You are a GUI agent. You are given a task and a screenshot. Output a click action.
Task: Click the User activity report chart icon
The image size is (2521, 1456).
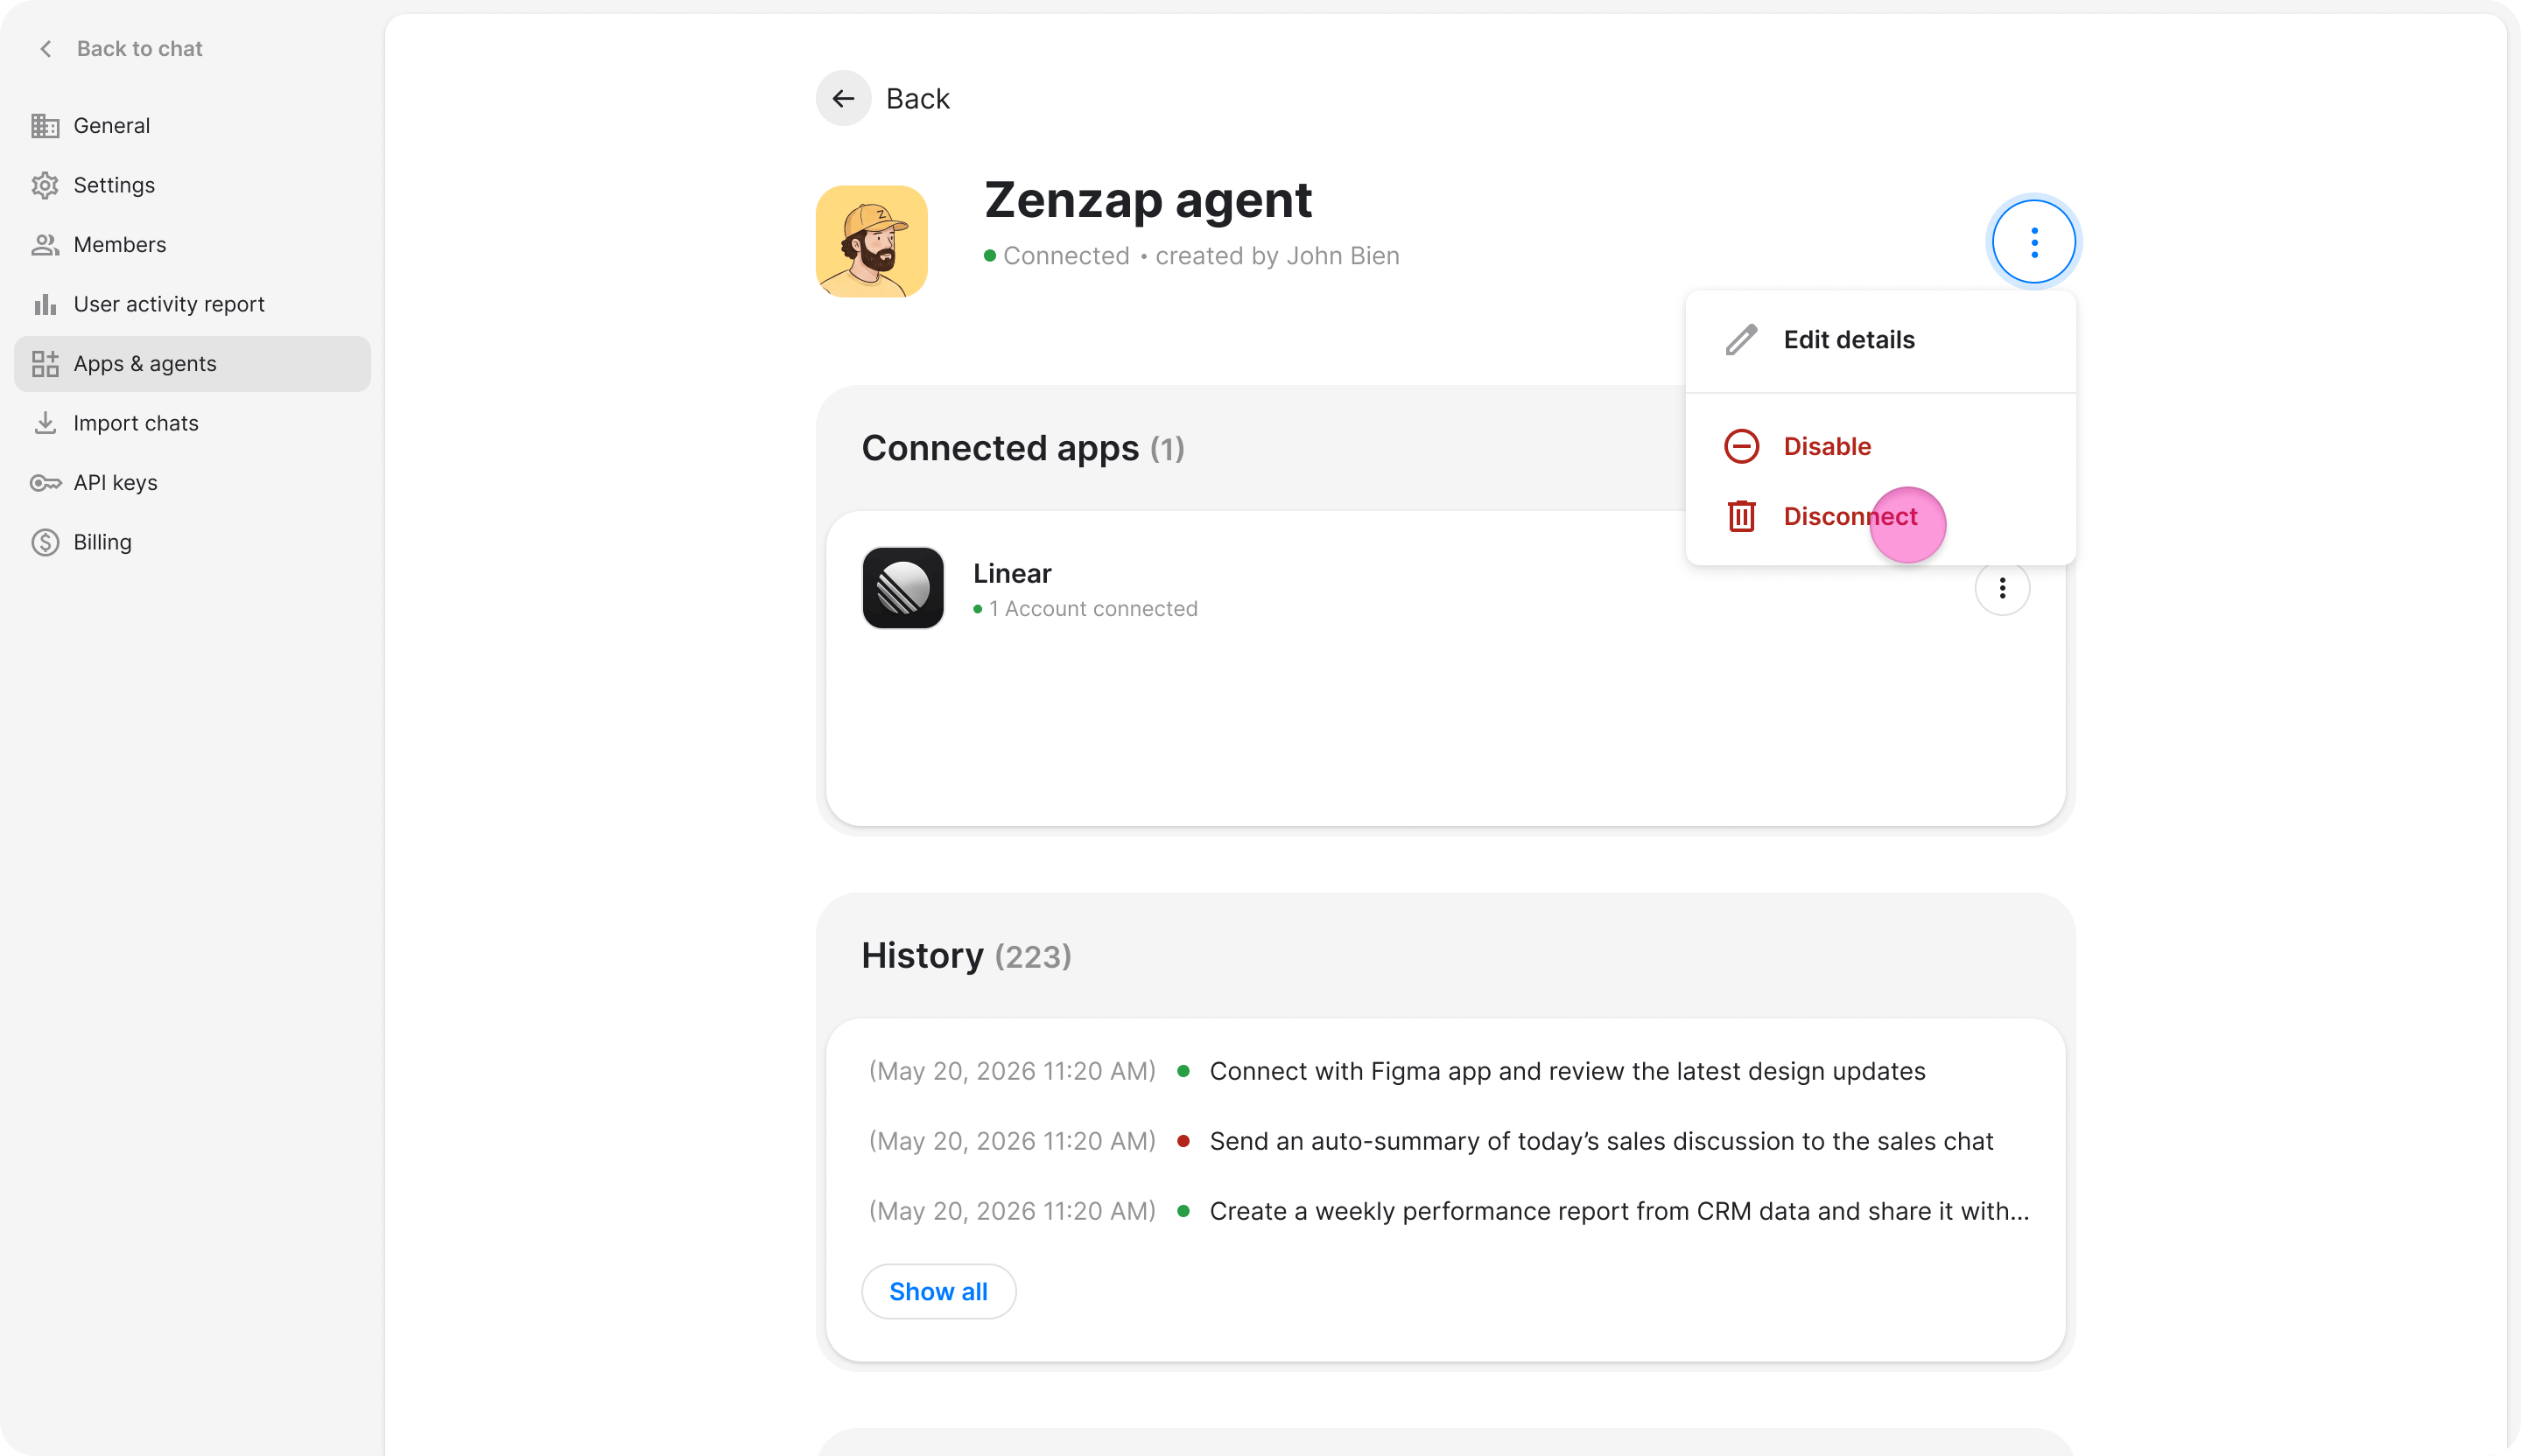pyautogui.click(x=45, y=304)
